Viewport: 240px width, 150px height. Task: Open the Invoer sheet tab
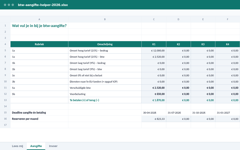pos(53,146)
